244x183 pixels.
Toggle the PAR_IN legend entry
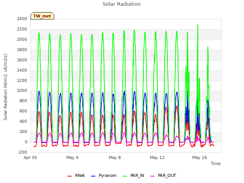[133, 175]
